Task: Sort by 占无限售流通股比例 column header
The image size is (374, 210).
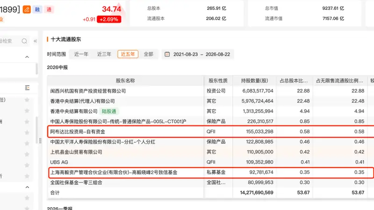Action: click(340, 81)
